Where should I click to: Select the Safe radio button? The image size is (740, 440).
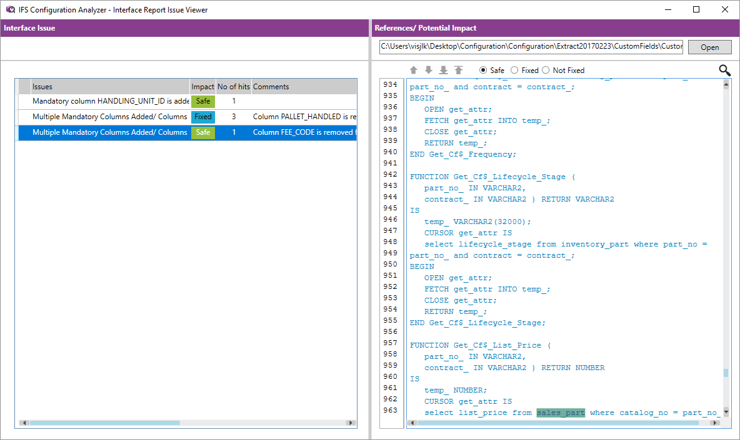point(483,71)
